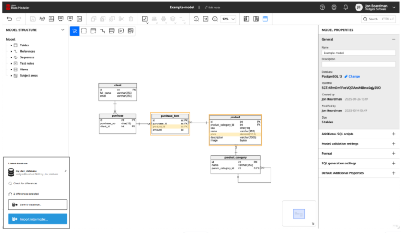401x233 pixels.
Task: Click the help question mark icon
Action: click(x=323, y=8)
